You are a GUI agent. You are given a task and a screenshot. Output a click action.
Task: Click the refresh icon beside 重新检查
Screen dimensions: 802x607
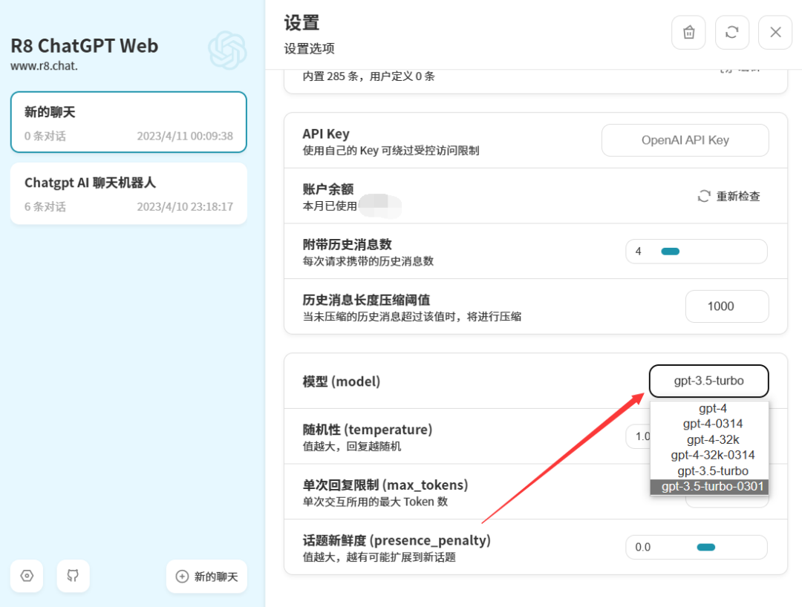coord(704,196)
